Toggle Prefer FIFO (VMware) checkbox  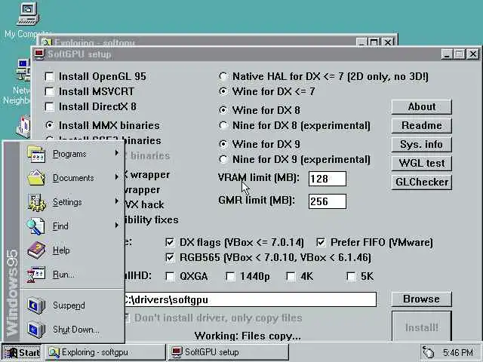321,242
